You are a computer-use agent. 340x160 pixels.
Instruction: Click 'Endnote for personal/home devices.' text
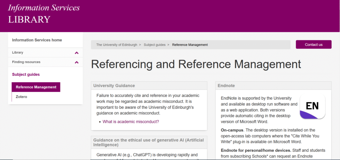pos(256,150)
